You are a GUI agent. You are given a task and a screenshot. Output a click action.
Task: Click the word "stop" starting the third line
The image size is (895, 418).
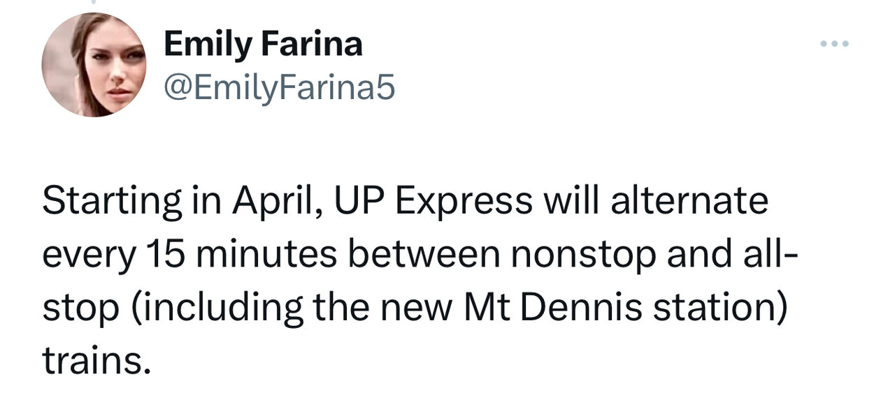(80, 308)
